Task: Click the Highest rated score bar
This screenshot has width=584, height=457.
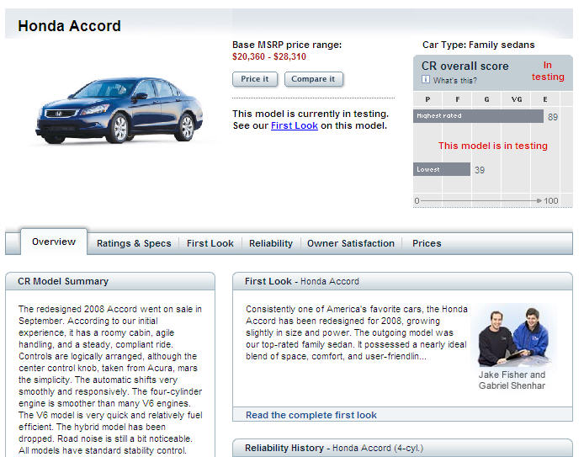Action: point(478,116)
